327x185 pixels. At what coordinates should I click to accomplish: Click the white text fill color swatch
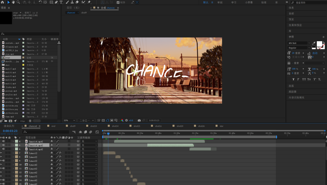click(319, 44)
